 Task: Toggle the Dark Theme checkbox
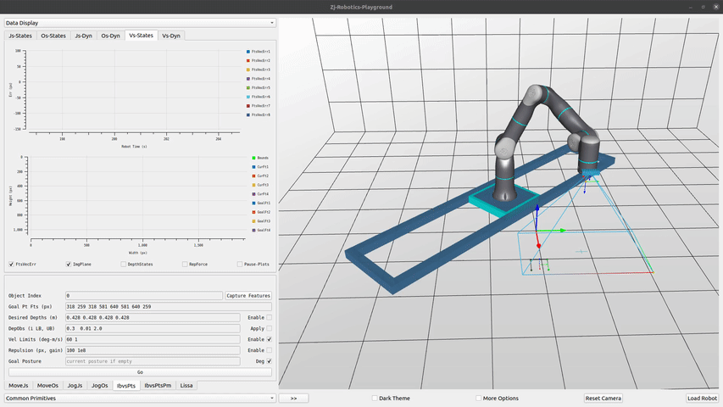coord(375,398)
